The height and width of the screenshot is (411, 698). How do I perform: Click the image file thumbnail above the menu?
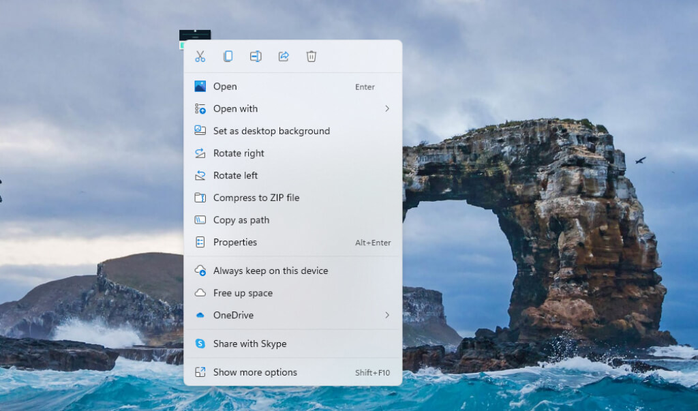point(194,35)
